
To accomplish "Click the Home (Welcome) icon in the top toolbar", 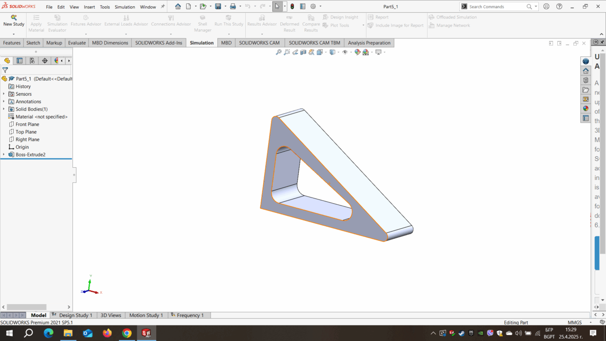I will tap(178, 7).
